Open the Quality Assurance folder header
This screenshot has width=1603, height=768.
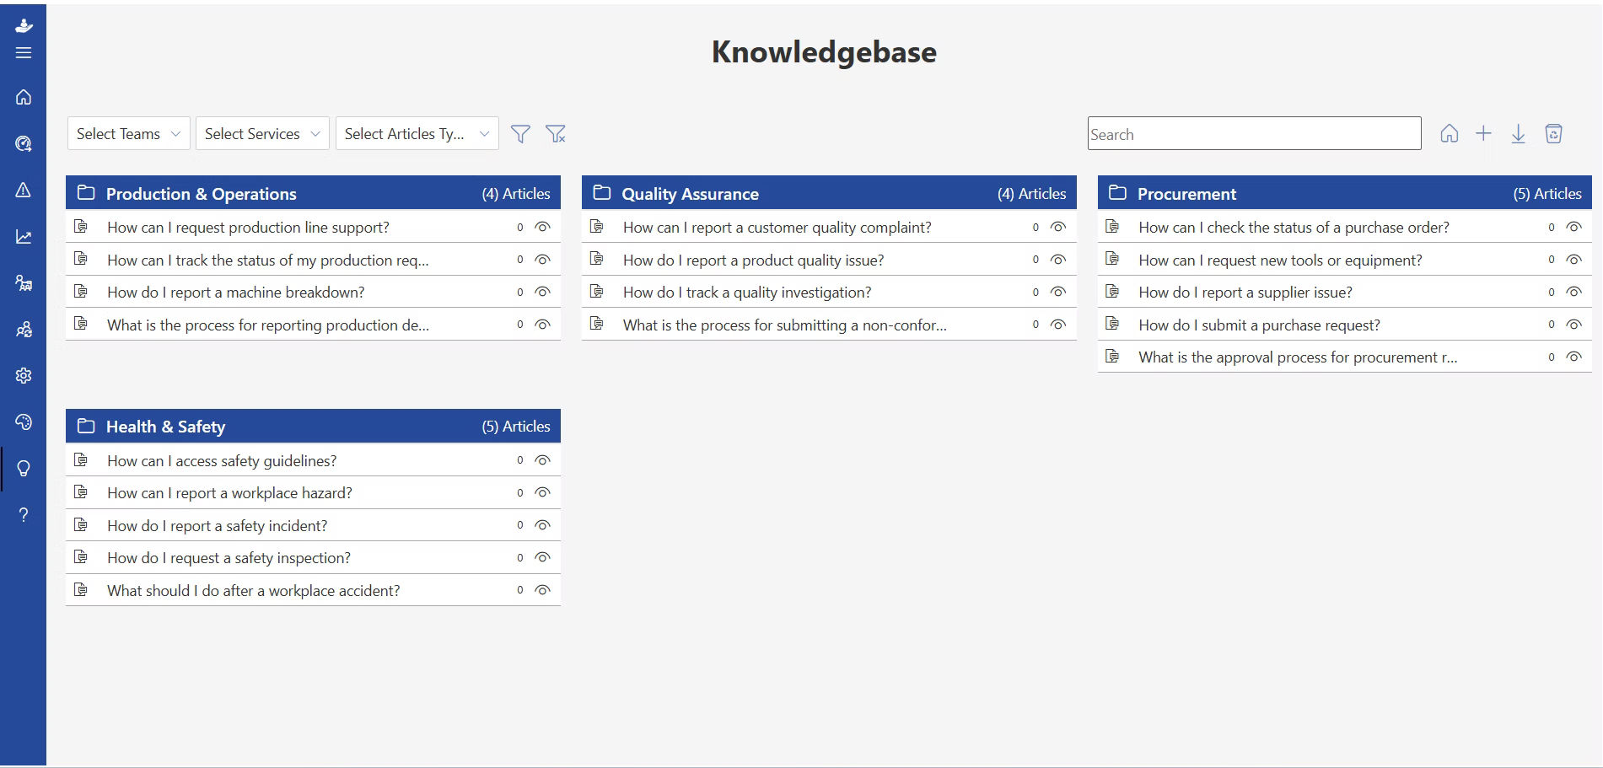(x=829, y=193)
